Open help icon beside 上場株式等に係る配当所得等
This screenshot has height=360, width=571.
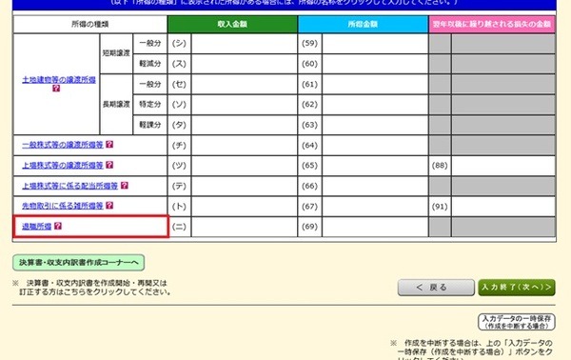click(x=124, y=185)
